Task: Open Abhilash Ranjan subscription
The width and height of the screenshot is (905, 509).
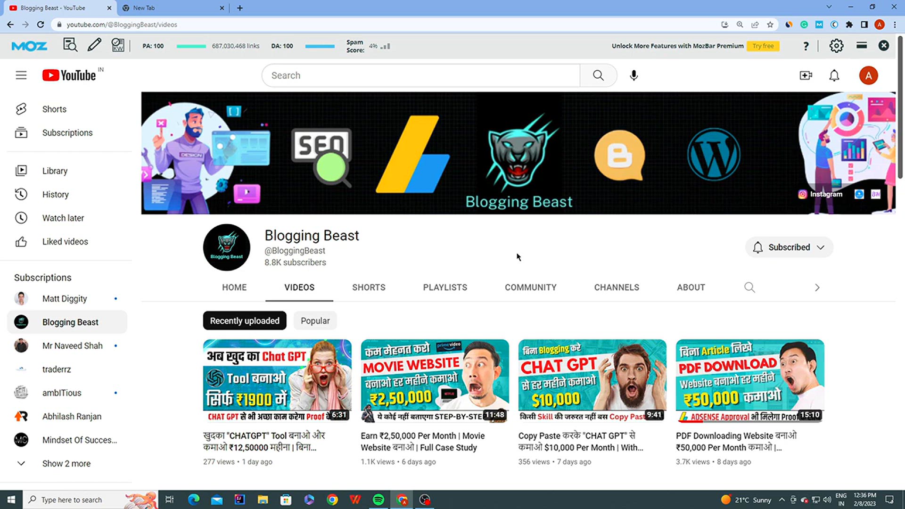Action: (66, 416)
